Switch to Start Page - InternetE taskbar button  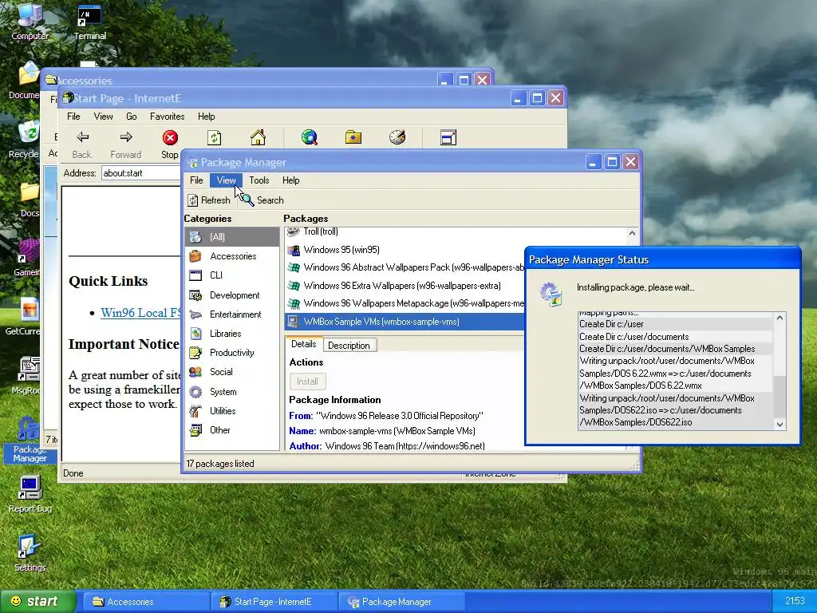pyautogui.click(x=273, y=602)
